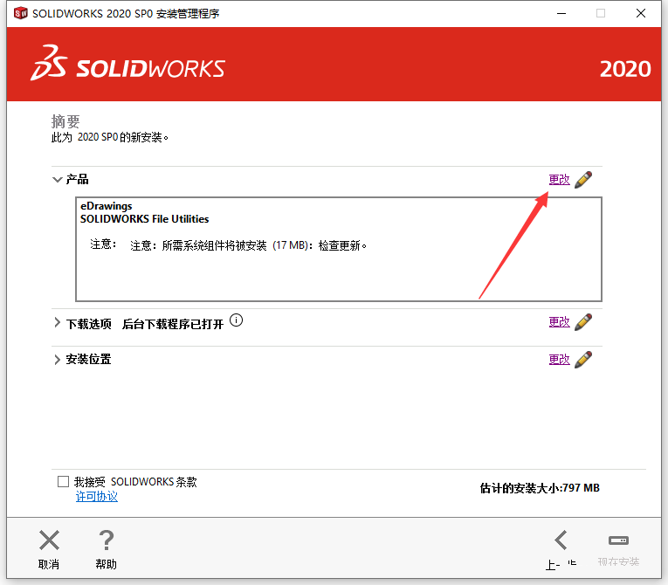Click the info icon after 后台下载程序已打开

pos(237,321)
